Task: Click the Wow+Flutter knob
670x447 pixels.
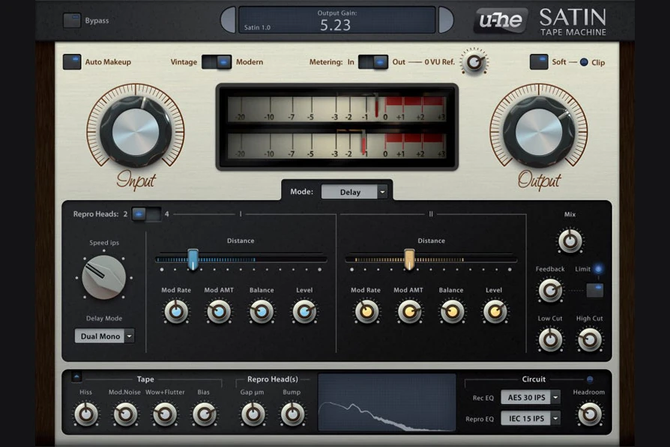Action: (165, 414)
